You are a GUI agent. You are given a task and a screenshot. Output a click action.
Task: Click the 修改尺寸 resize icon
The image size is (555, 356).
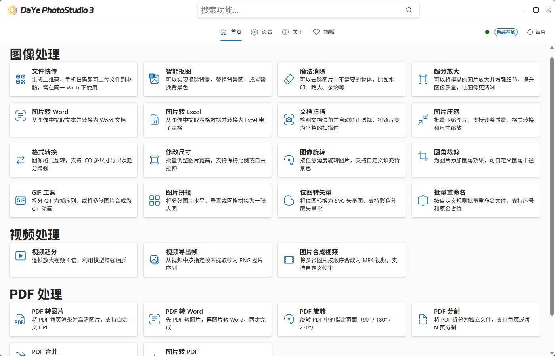point(155,160)
